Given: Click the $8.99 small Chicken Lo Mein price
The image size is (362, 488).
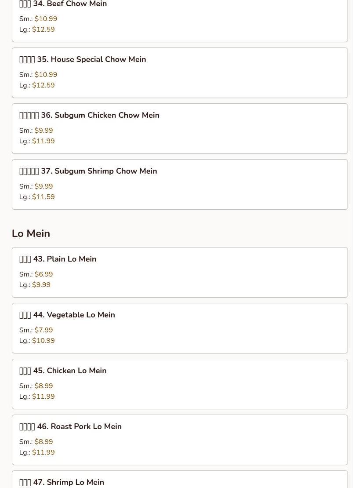Looking at the screenshot, I should pyautogui.click(x=43, y=386).
